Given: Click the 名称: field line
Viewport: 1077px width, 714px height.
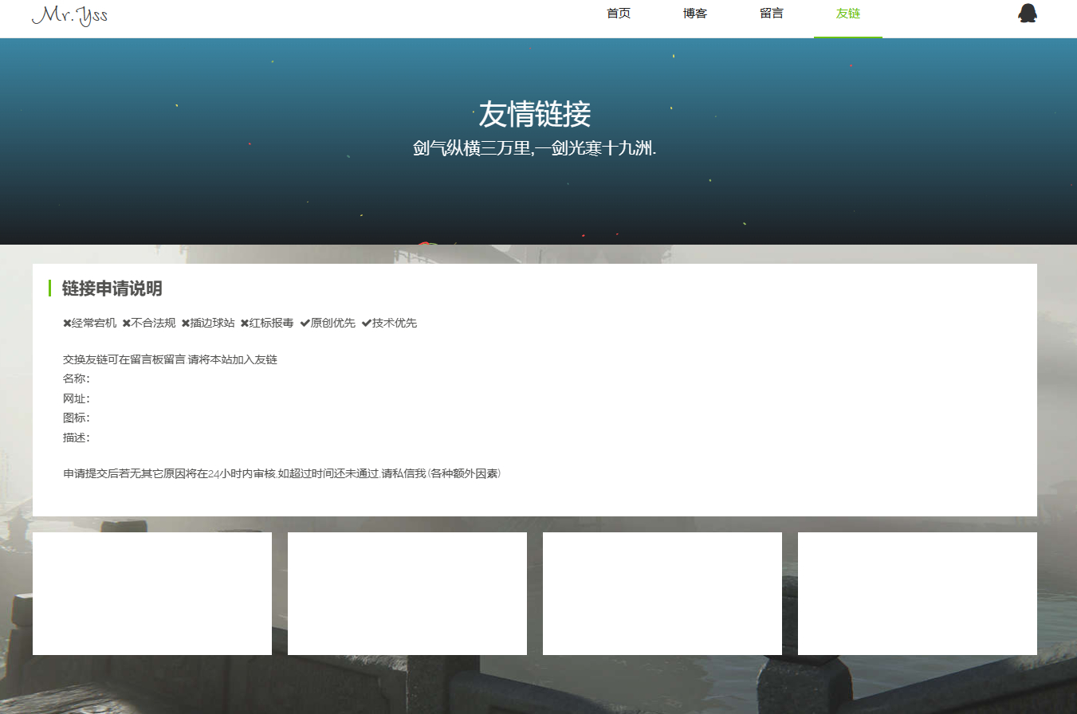Looking at the screenshot, I should coord(77,379).
